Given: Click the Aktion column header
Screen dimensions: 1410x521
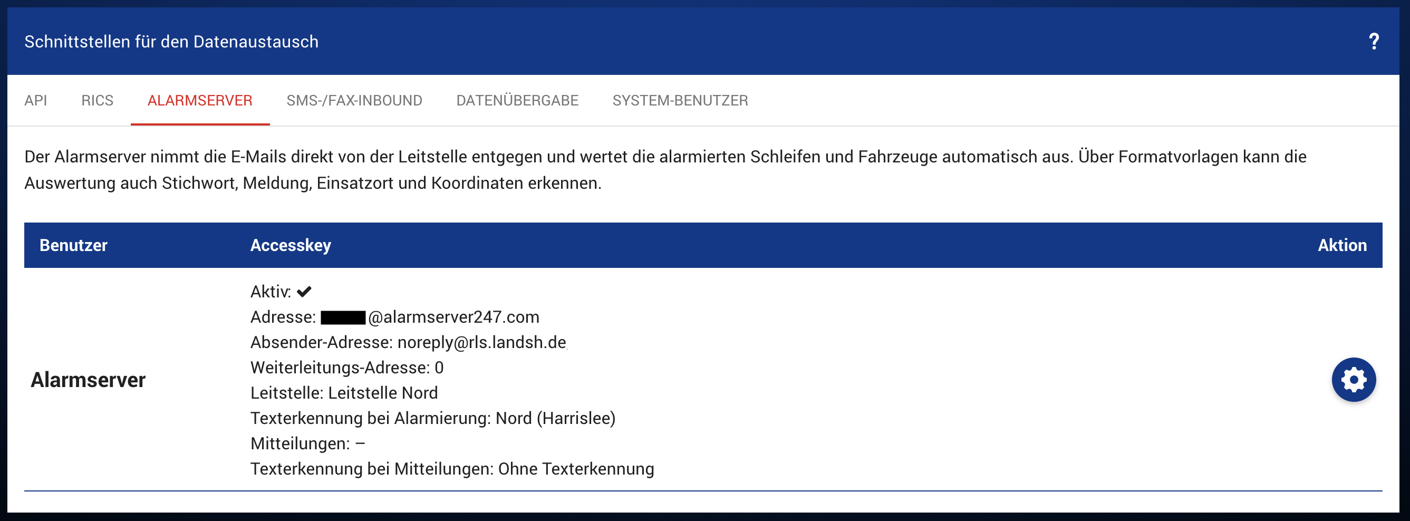Looking at the screenshot, I should (1341, 245).
